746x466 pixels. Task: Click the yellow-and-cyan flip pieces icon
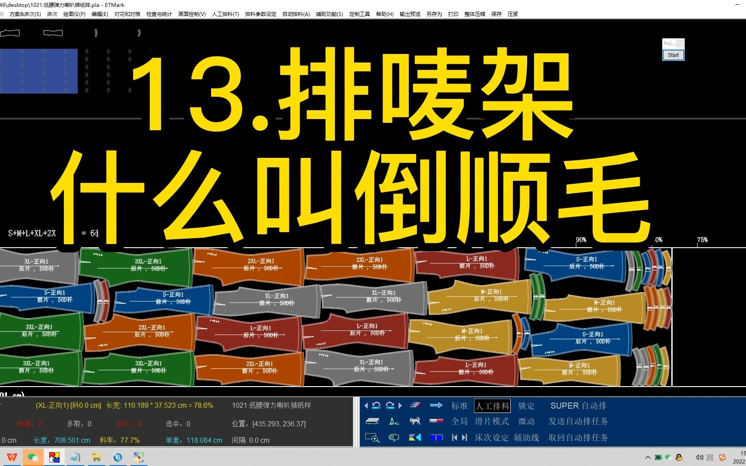(x=415, y=438)
